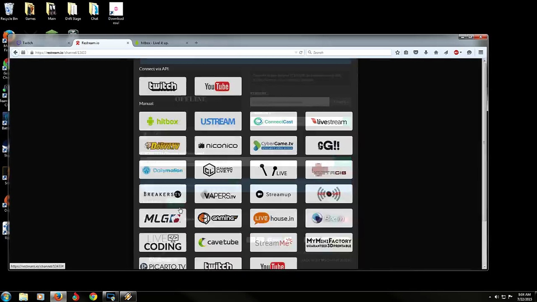Select the Beam platform tile
Viewport: 537px width, 302px height.
[329, 218]
